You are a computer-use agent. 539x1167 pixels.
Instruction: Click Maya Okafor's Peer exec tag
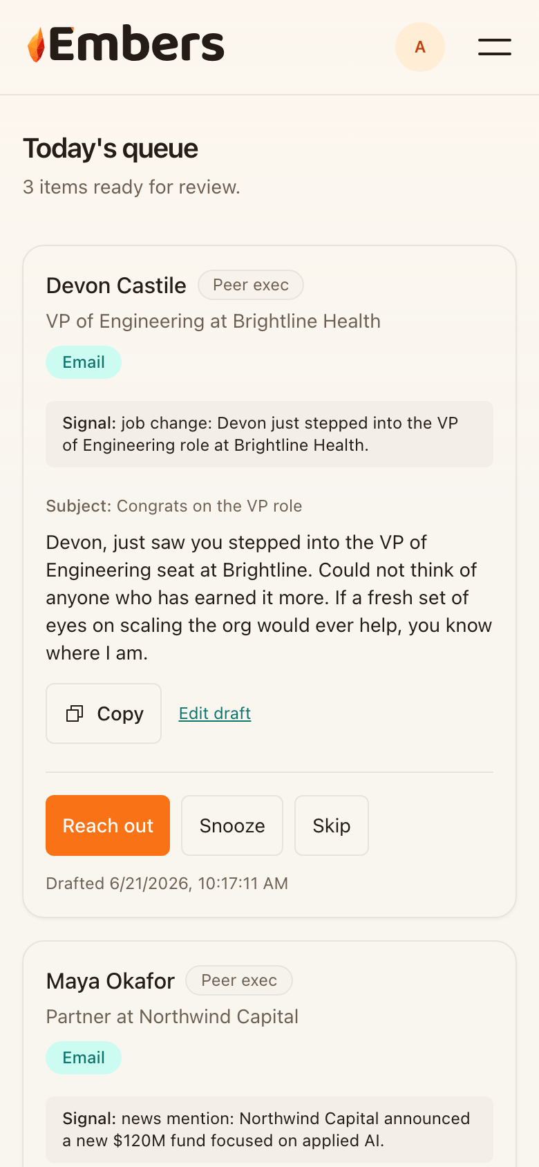coord(239,980)
